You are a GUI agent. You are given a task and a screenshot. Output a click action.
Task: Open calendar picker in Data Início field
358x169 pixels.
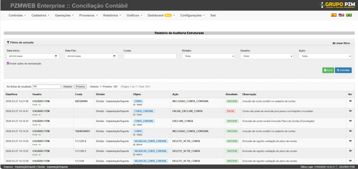click(56, 56)
